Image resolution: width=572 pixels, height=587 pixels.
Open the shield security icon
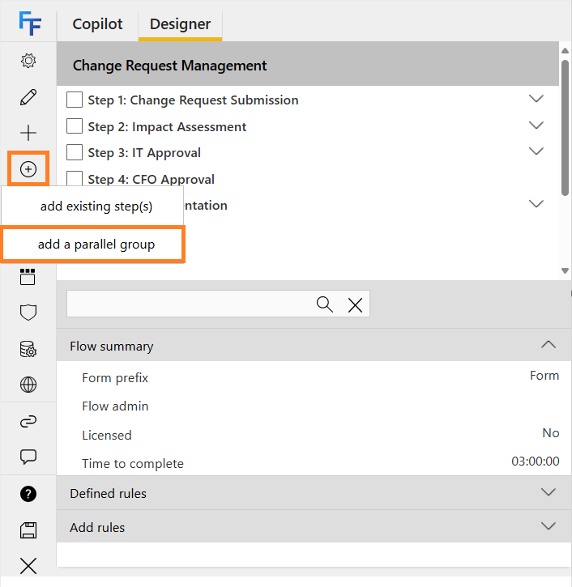pyautogui.click(x=28, y=313)
